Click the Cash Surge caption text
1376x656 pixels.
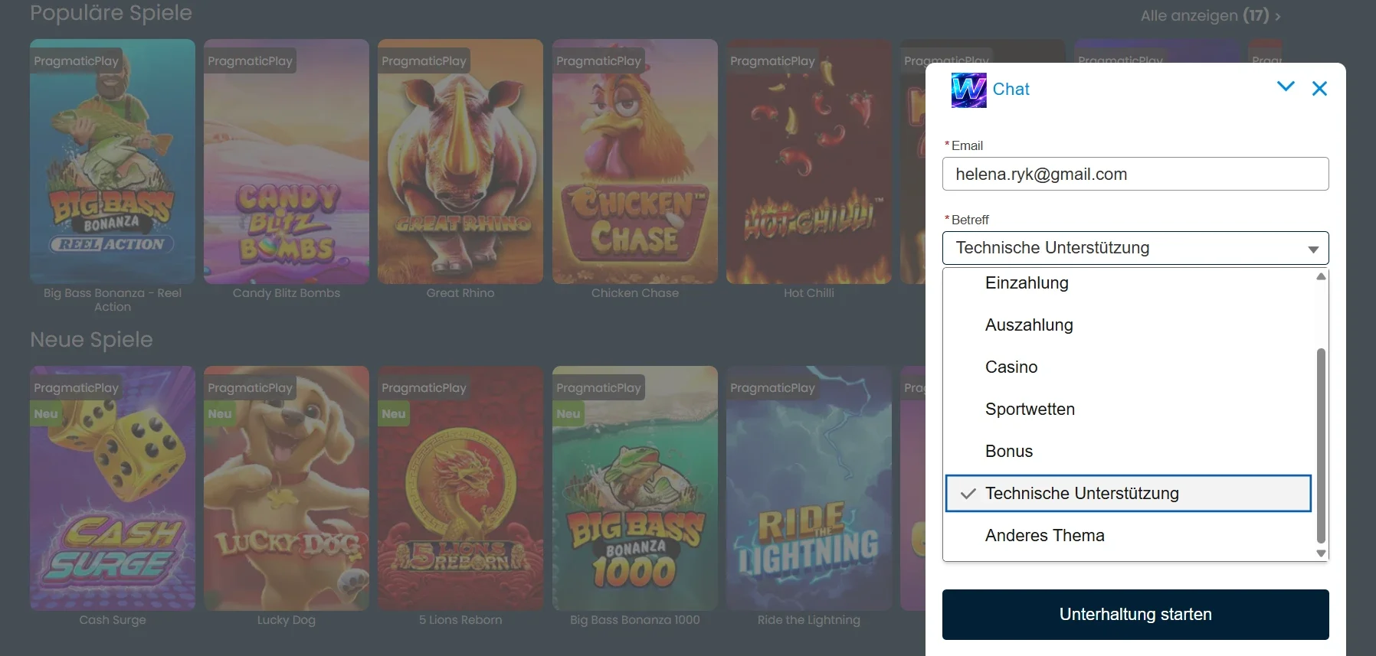coord(113,620)
